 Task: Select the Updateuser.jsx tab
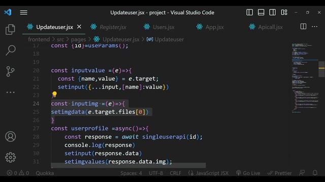click(54, 27)
